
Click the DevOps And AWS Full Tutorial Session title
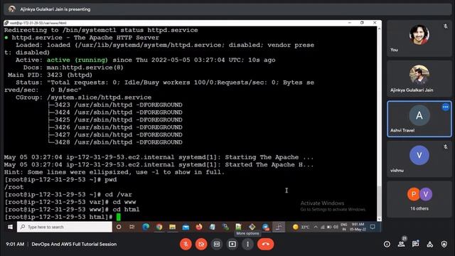tap(74, 244)
